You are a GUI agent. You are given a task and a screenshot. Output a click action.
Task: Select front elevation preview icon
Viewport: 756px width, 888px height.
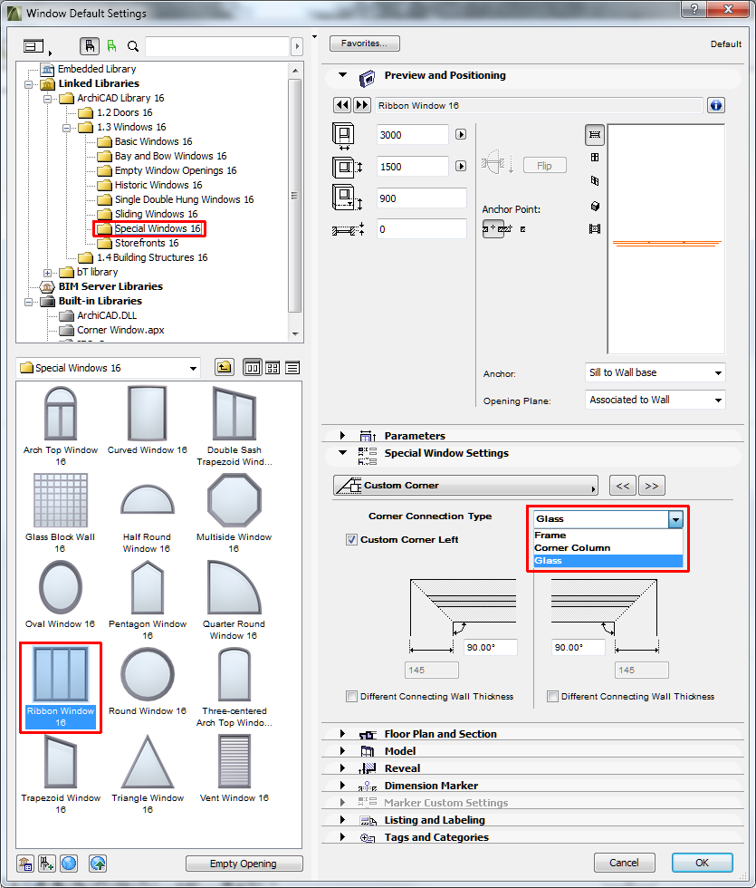[595, 158]
